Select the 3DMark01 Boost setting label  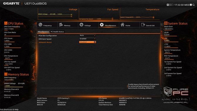[x=45, y=42]
